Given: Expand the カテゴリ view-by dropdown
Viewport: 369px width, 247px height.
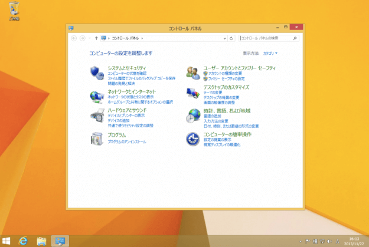Looking at the screenshot, I should (270, 53).
